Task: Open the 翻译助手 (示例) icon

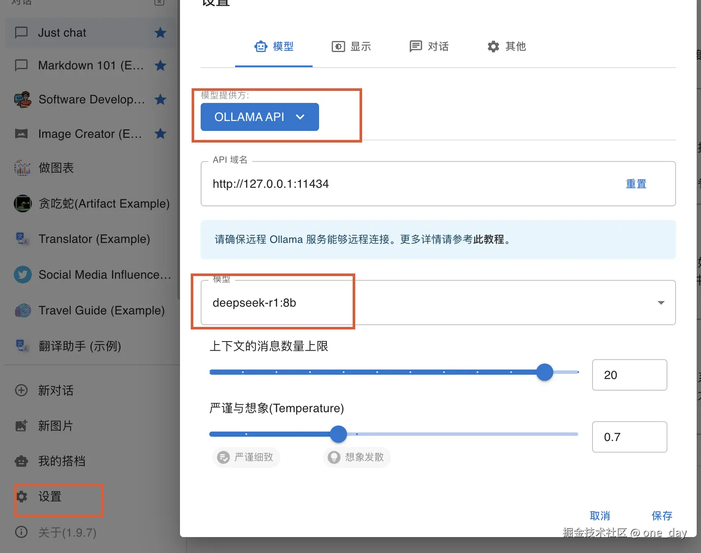Action: (22, 346)
